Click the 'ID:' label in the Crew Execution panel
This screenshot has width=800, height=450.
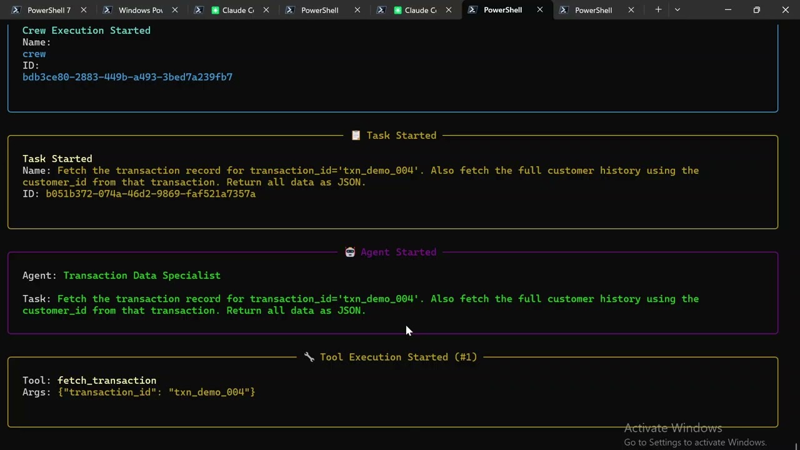click(x=31, y=66)
